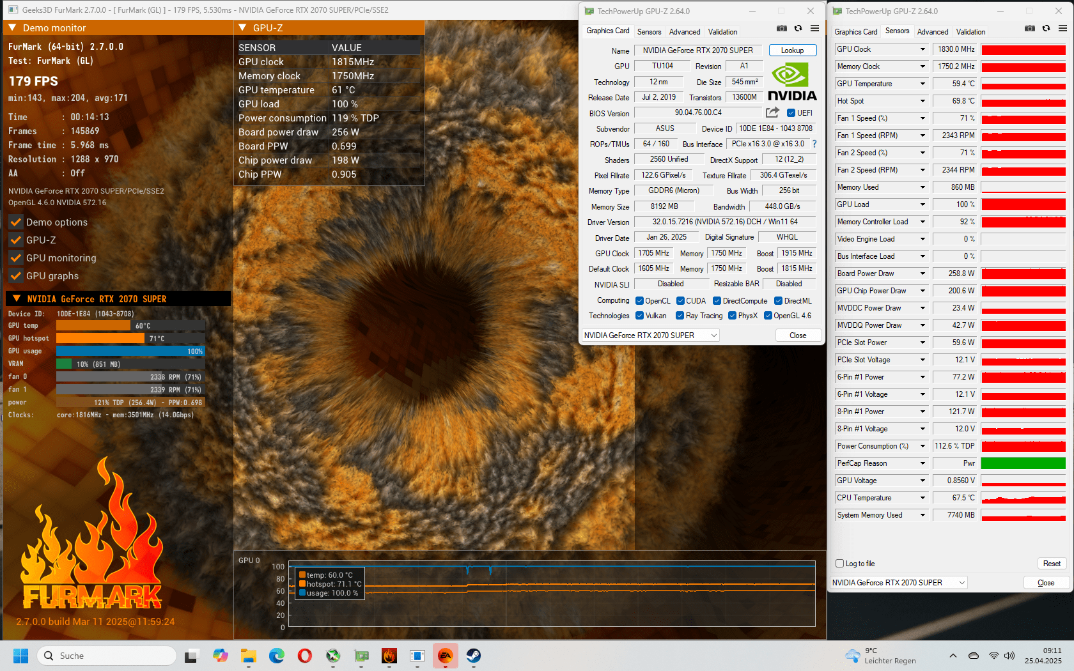This screenshot has width=1074, height=671.
Task: Switch to Advanced tab in Sensors window
Action: pyautogui.click(x=933, y=32)
